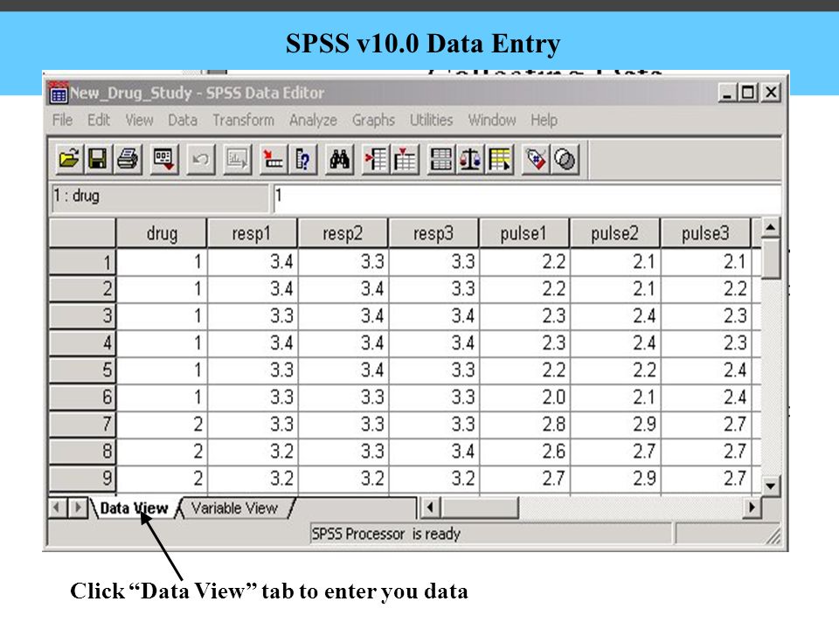Click the '1 : drug' cell reference box
The width and height of the screenshot is (839, 629).
tap(159, 197)
